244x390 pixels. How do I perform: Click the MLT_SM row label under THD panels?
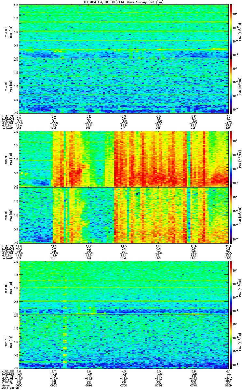click(7, 256)
